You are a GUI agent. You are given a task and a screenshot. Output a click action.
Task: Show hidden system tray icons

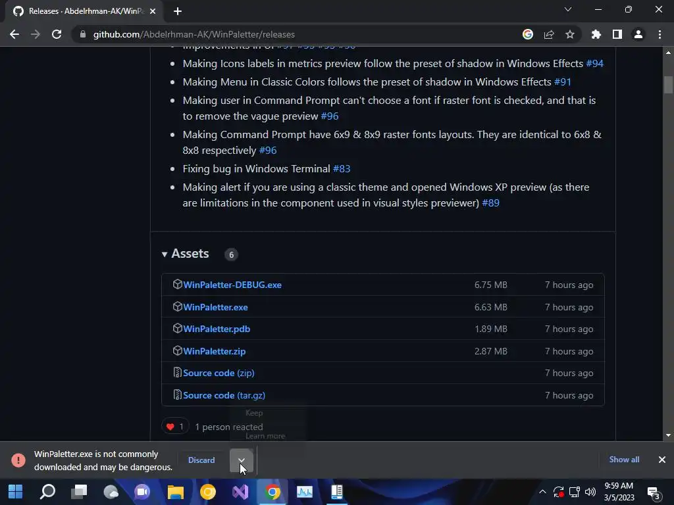(542, 492)
